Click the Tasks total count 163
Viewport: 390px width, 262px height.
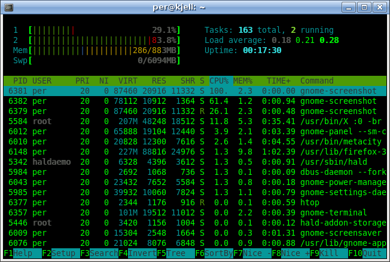click(245, 30)
